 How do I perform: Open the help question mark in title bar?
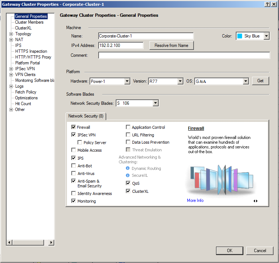[267, 4]
